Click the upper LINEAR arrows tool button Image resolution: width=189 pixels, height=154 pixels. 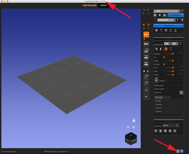(x=146, y=57)
